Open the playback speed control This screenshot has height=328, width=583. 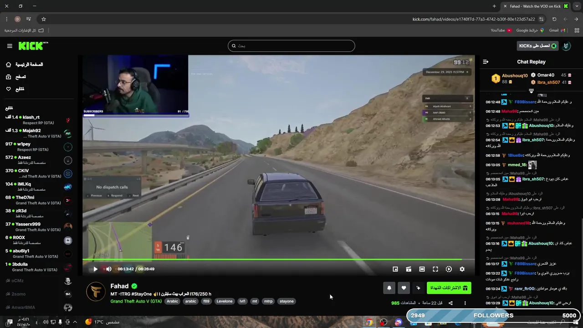pyautogui.click(x=449, y=269)
